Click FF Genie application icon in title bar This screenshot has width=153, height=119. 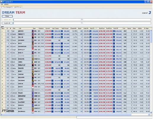click(x=1, y=2)
